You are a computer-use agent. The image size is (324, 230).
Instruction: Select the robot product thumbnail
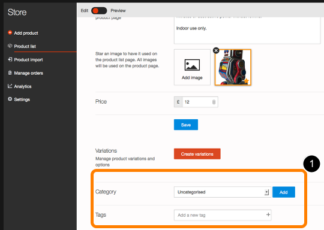click(x=233, y=67)
